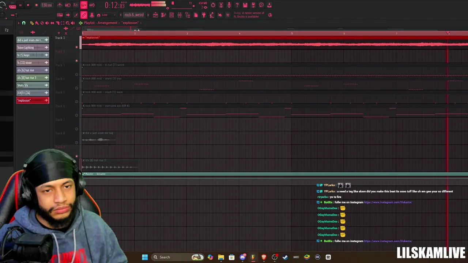The width and height of the screenshot is (468, 263).
Task: Open the plugin picker plug icon
Action: [x=204, y=15]
